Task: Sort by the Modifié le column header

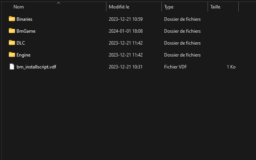Action: (120, 7)
